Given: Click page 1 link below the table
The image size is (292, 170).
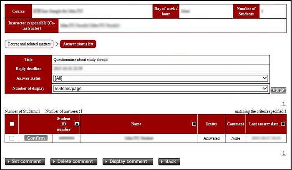Looking at the screenshot, I should tap(284, 153).
